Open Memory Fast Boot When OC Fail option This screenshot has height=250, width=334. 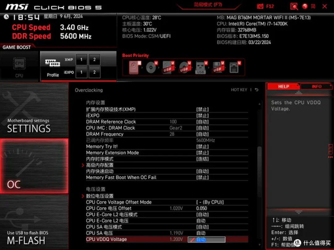pyautogui.click(x=167, y=177)
